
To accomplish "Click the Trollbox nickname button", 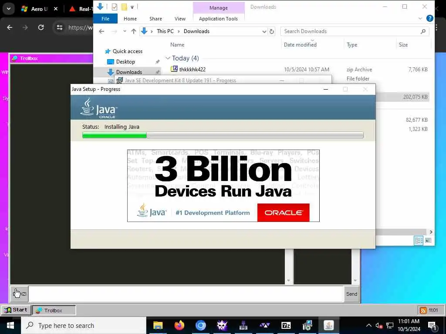I will [x=19, y=294].
